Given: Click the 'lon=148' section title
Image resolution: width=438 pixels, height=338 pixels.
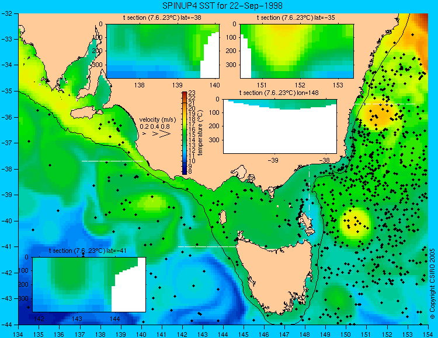Looking at the screenshot, I should pos(279,93).
